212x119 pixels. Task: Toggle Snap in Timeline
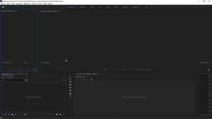coord(80,79)
